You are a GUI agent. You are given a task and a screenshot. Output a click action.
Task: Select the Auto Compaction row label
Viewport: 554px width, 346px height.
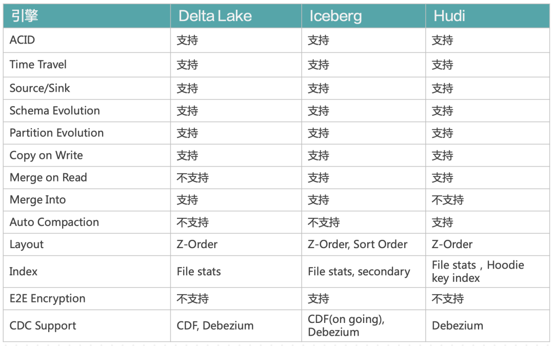(x=54, y=222)
